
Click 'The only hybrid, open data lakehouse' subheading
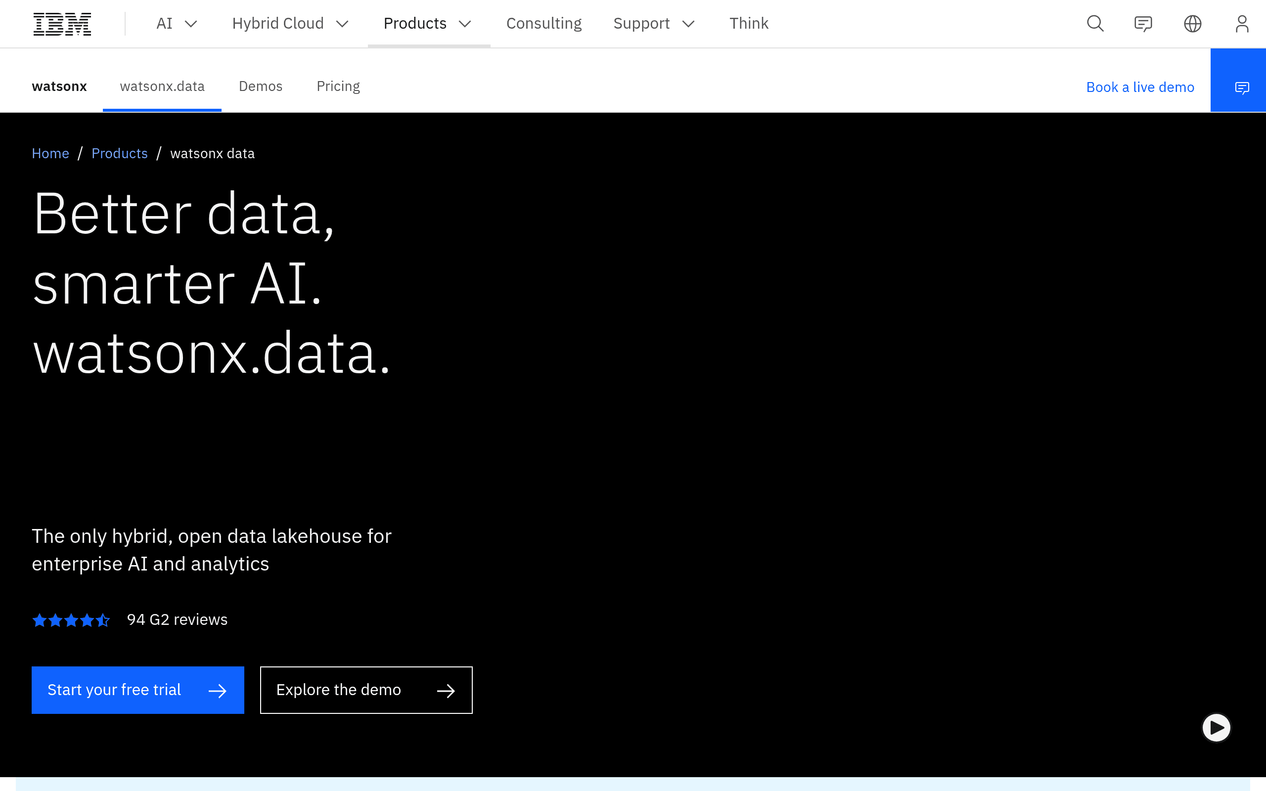[211, 550]
